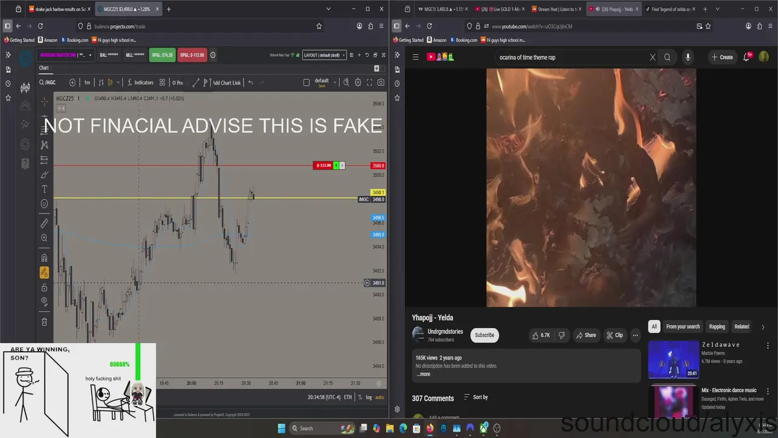Screen dimensions: 778x438
Task: Click the Clip button
Action: (x=614, y=335)
